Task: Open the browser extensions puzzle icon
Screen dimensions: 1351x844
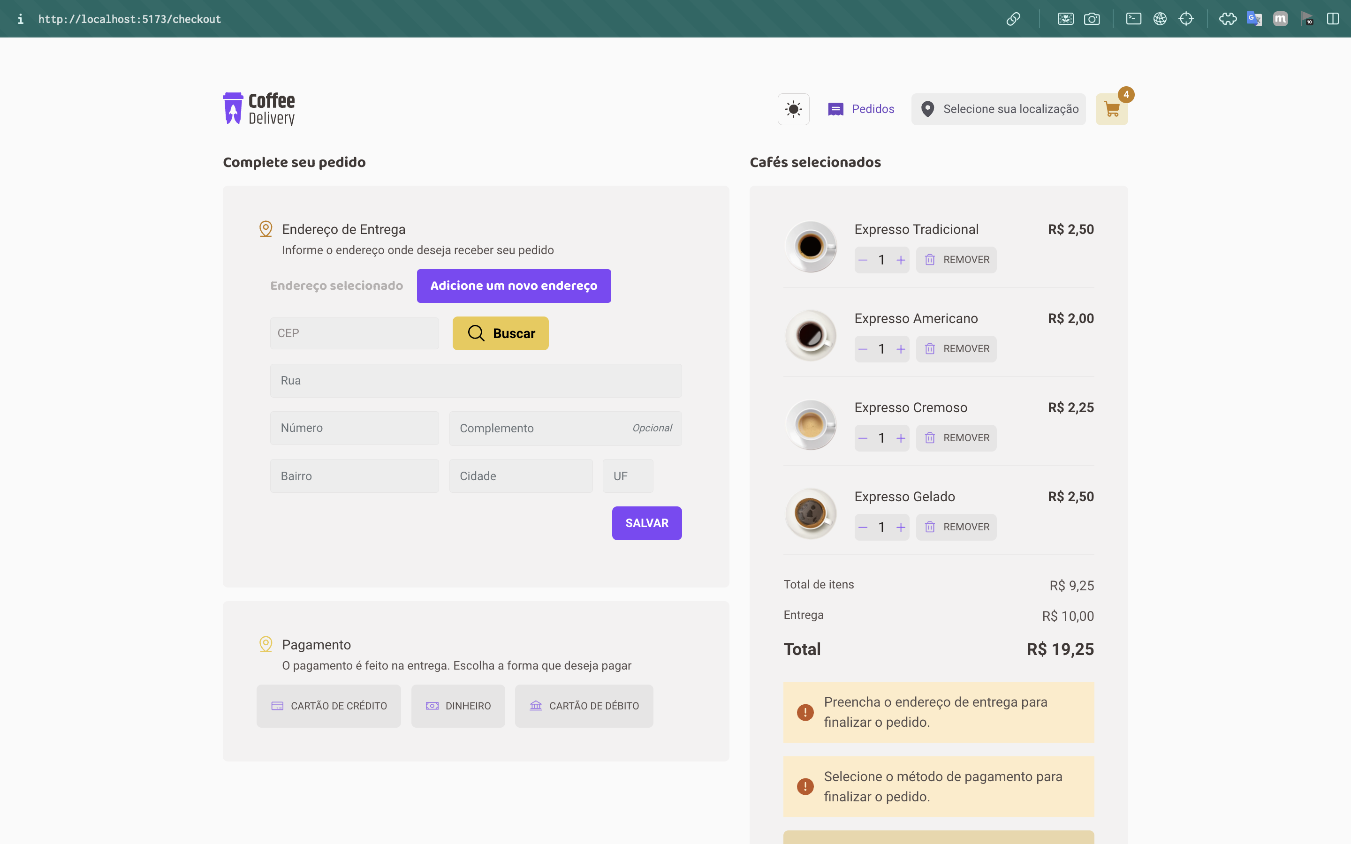Action: click(1227, 19)
